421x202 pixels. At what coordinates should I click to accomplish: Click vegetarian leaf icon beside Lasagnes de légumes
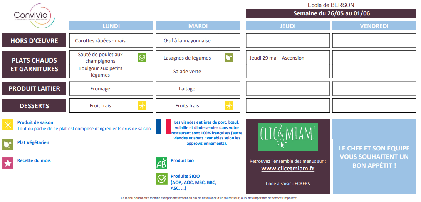tap(229, 58)
